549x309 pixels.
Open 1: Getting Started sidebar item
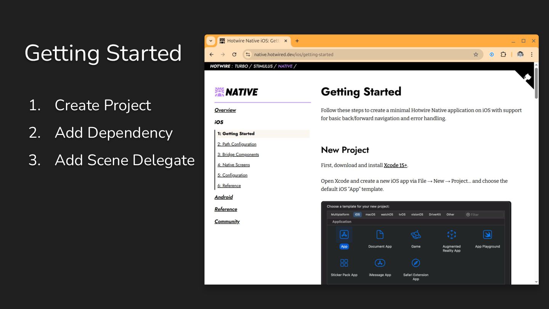[262, 134]
